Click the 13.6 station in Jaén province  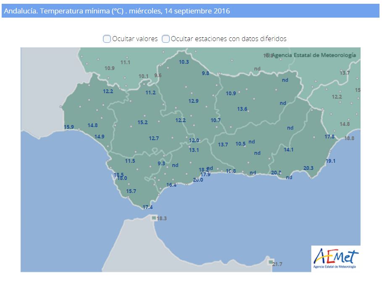click(242, 109)
